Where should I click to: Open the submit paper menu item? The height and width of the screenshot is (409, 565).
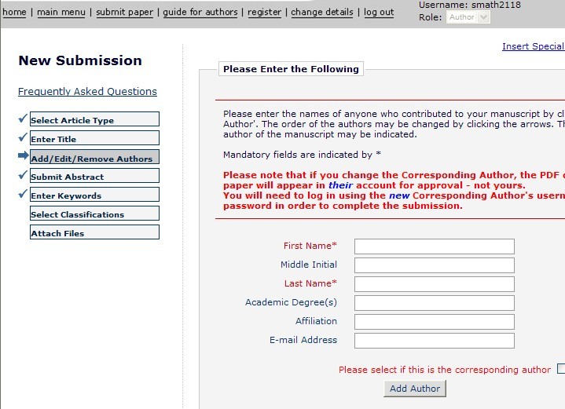(x=124, y=13)
